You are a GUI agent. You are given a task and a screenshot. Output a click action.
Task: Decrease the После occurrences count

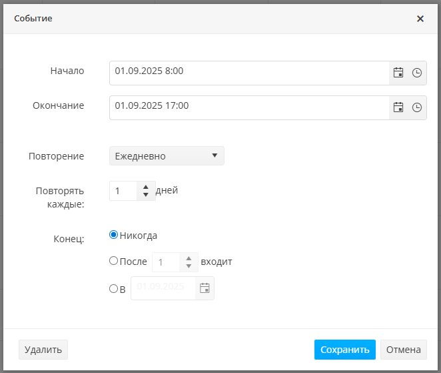click(189, 266)
